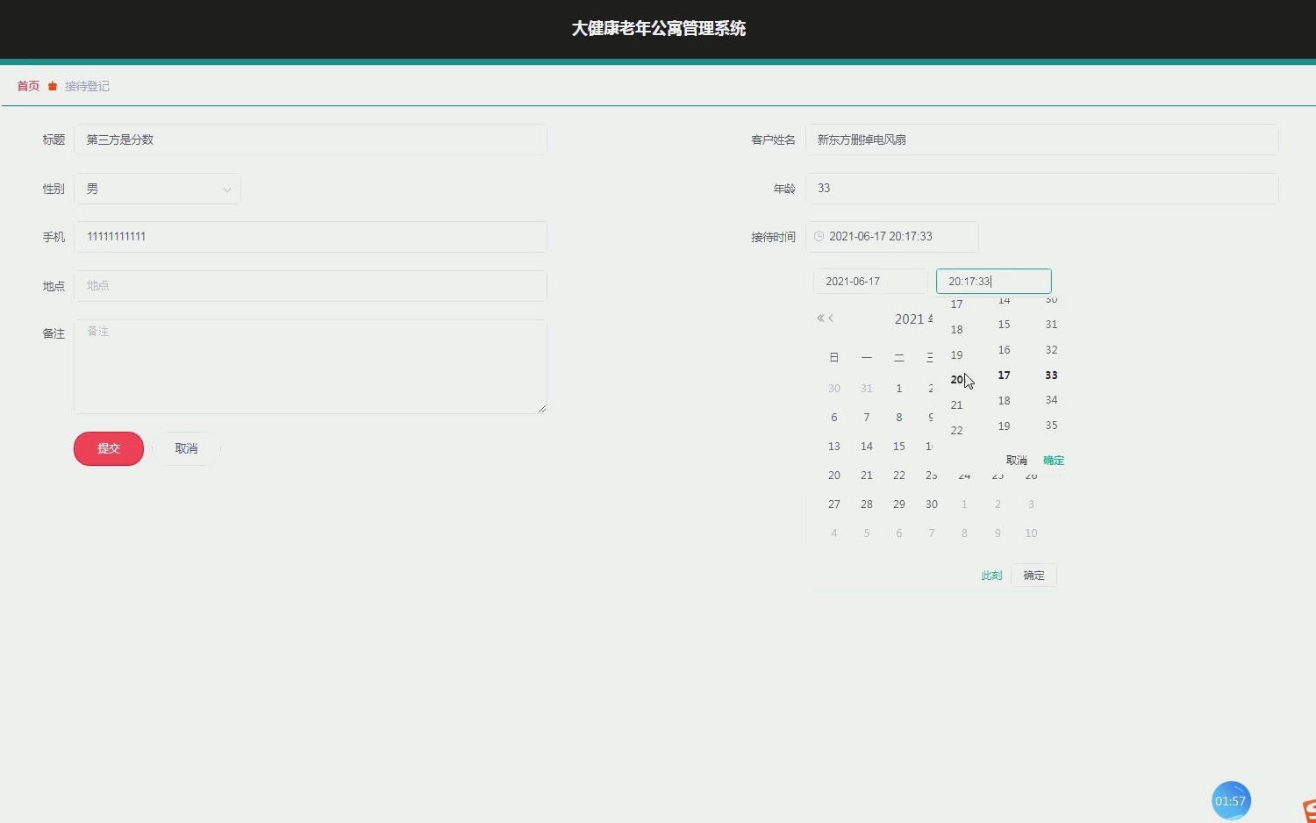This screenshot has height=823, width=1316.
Task: Pick day 14 in the calendar
Action: click(x=866, y=447)
